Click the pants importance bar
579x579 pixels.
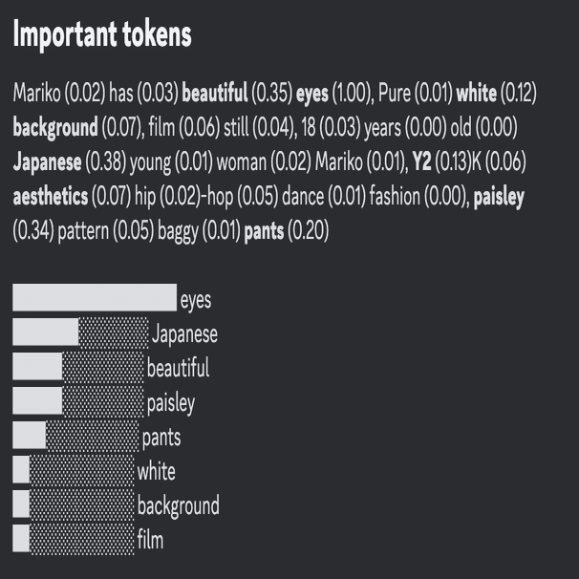75,436
